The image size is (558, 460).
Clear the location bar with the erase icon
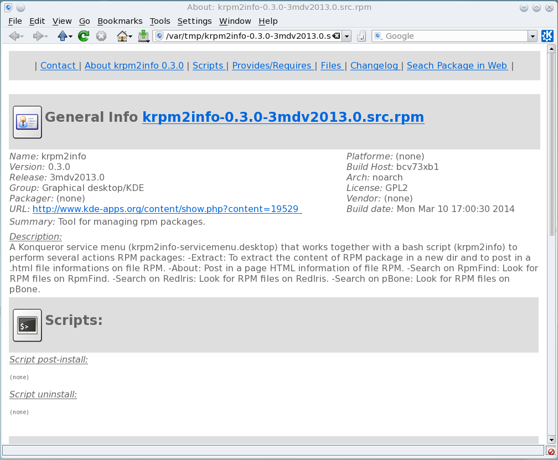337,36
